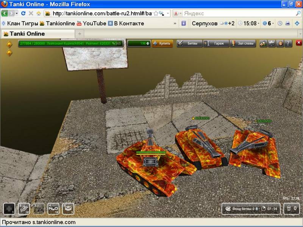Click the purple Yandex bar icon
Screen dimensions: 303x227
click(184, 23)
